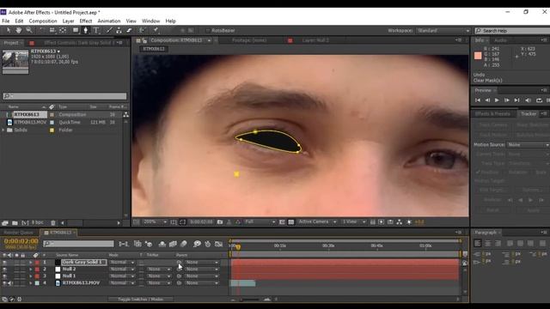The width and height of the screenshot is (550, 309).
Task: Open Motion Source dropdown in Tracker
Action: click(528, 145)
